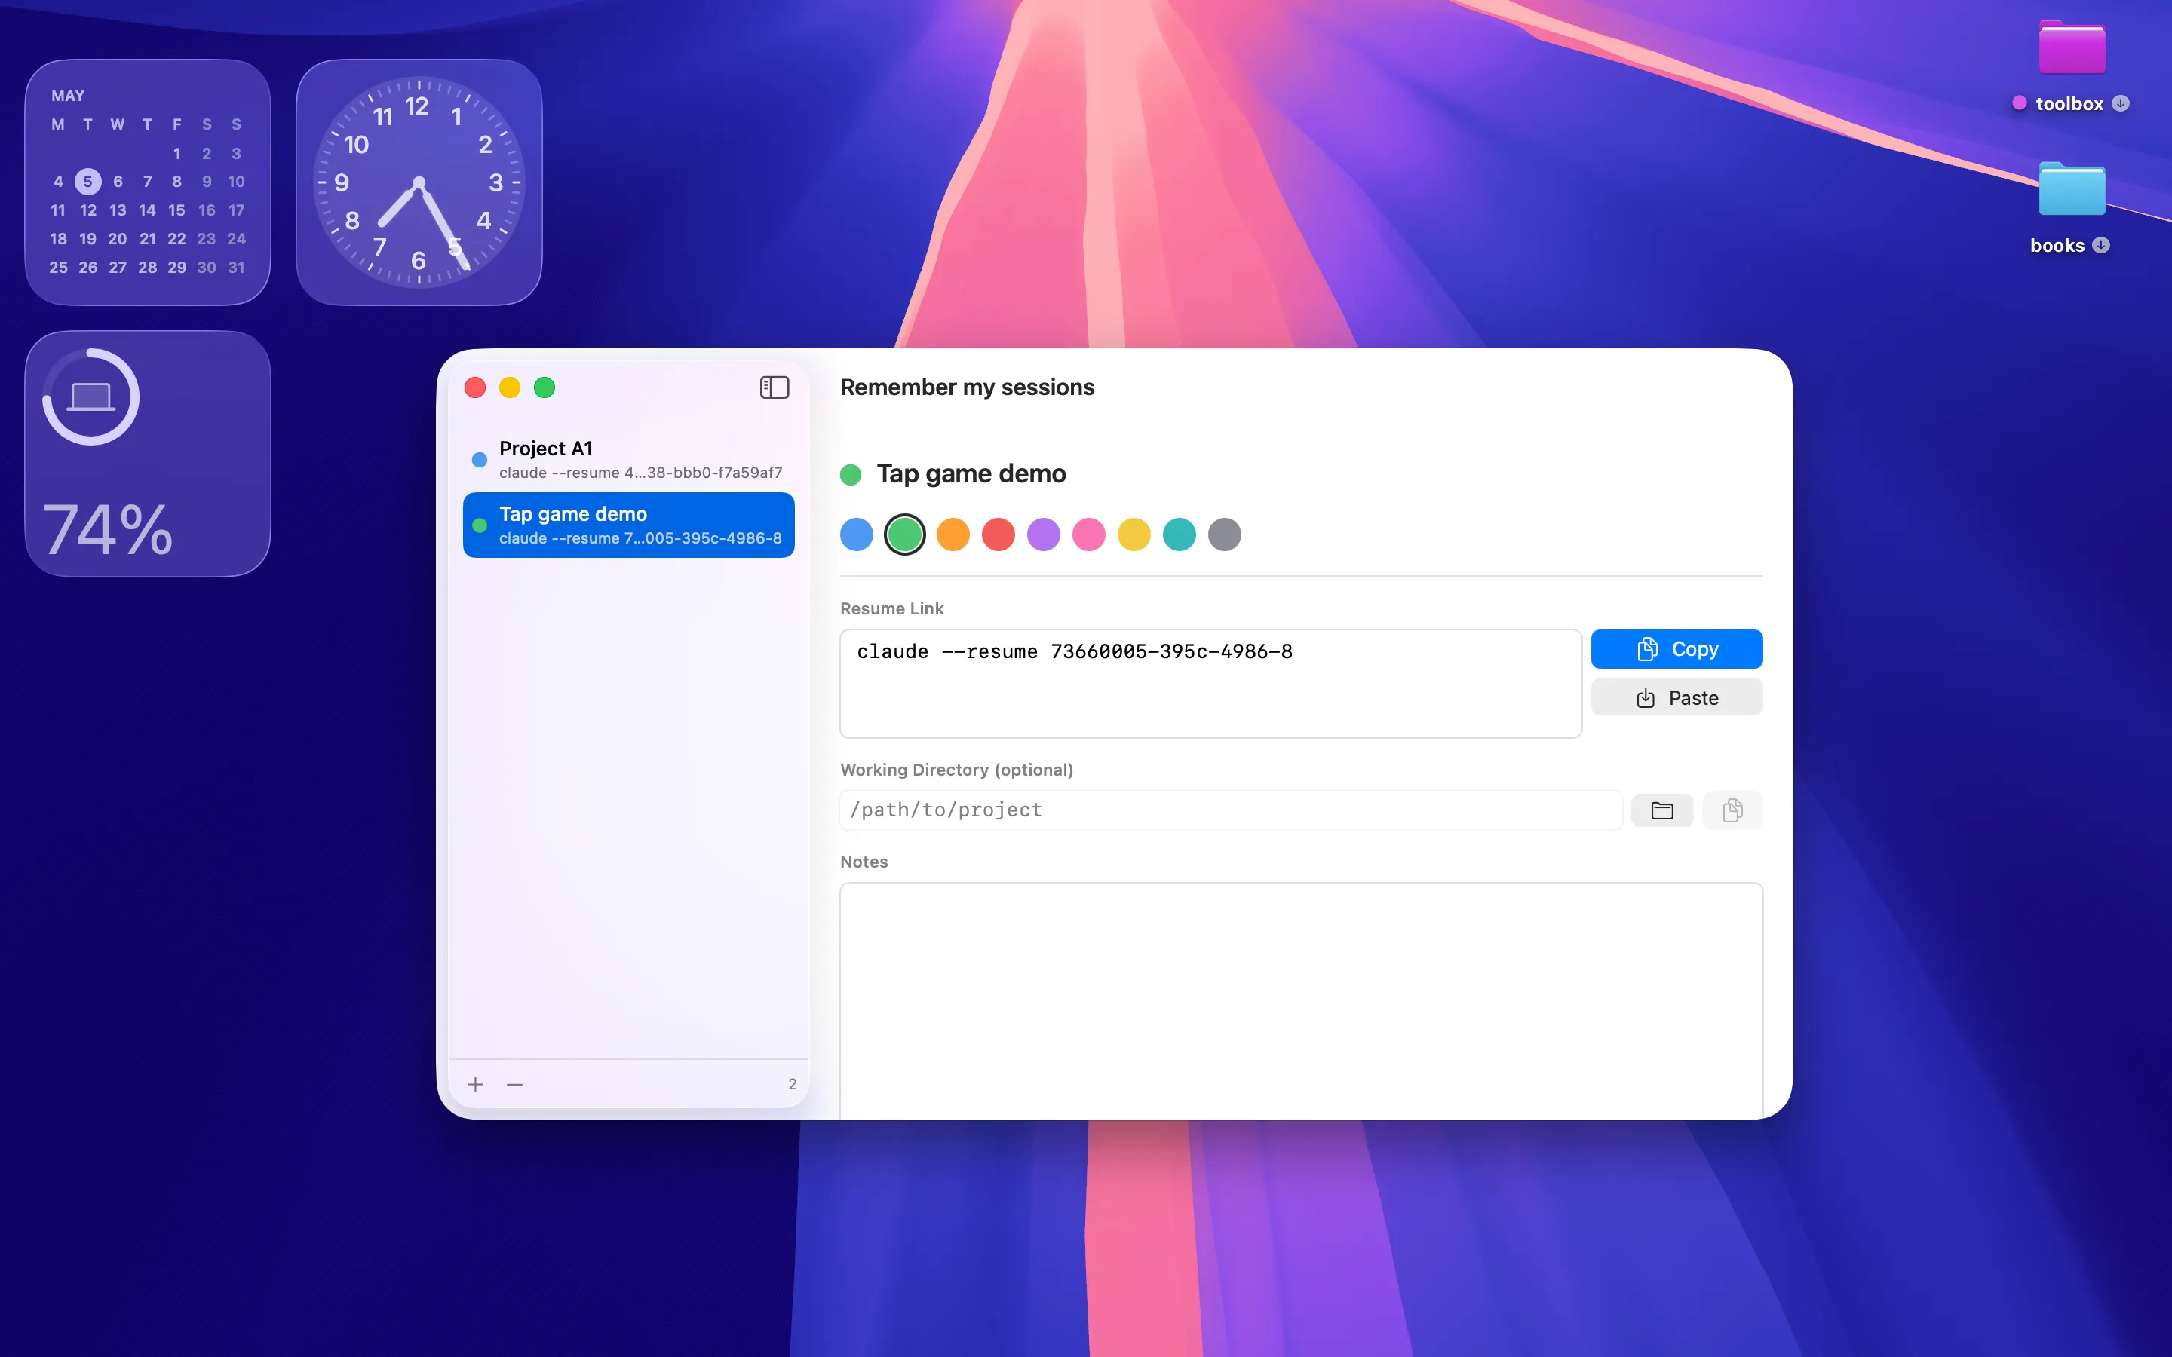This screenshot has width=2172, height=1357.
Task: Maximize the window with green button
Action: pos(545,387)
